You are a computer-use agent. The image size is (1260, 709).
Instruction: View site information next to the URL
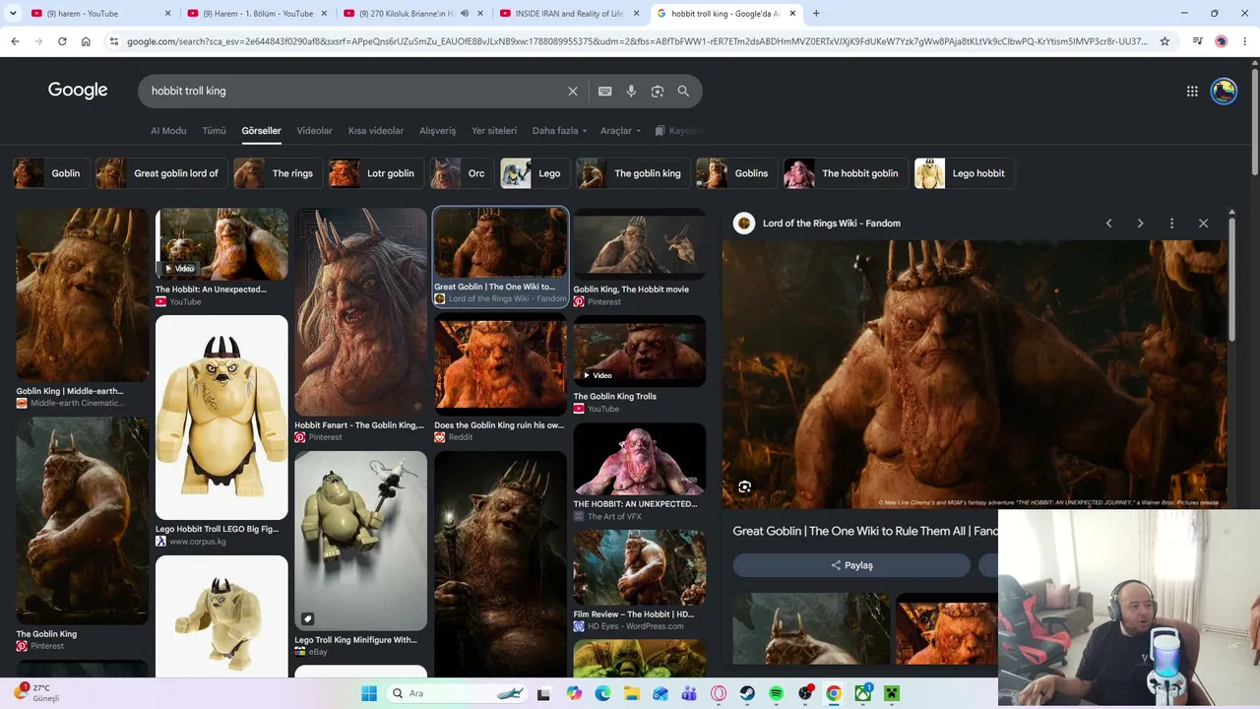(114, 41)
